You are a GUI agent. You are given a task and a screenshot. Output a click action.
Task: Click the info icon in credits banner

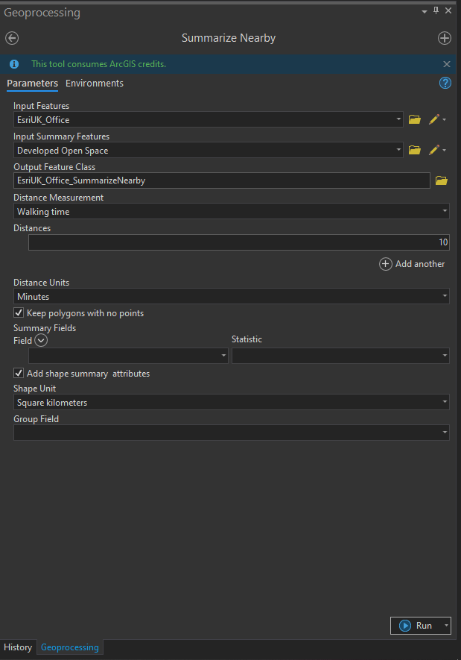(14, 64)
